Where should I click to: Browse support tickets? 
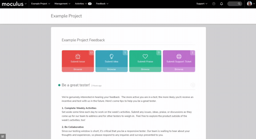pos(179,69)
